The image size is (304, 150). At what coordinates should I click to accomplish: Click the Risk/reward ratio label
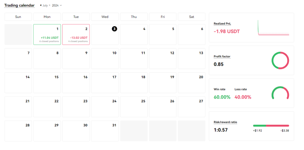point(225,122)
